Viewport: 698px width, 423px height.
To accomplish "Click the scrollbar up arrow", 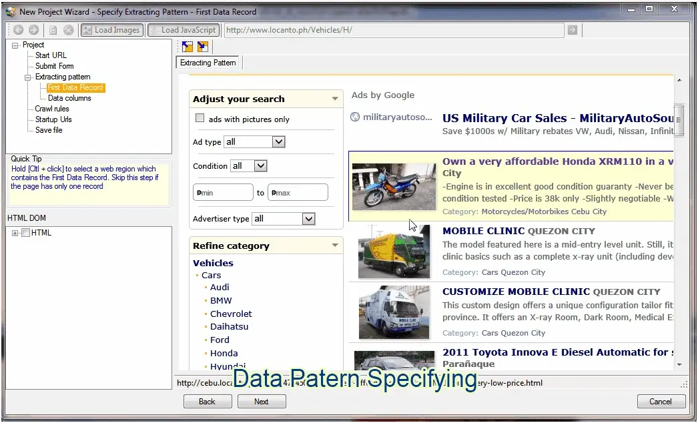I will click(679, 80).
